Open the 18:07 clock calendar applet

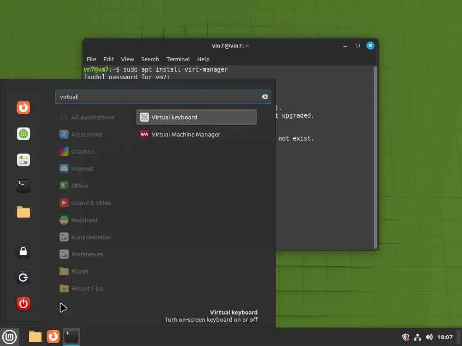tap(444, 337)
